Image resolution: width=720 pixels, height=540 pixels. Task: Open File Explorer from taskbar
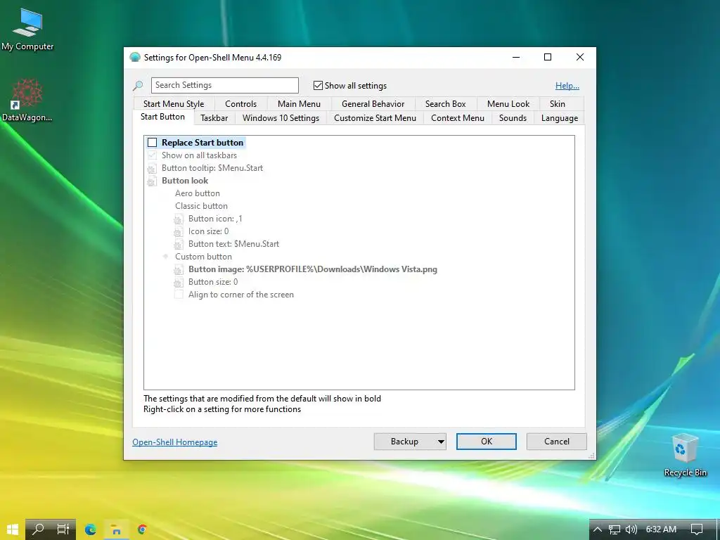coord(116,529)
